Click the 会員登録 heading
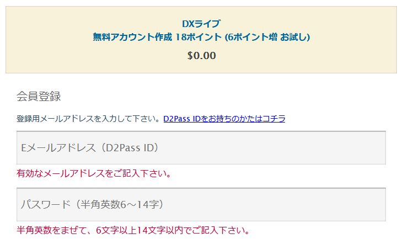This screenshot has width=403, height=244. pyautogui.click(x=39, y=97)
